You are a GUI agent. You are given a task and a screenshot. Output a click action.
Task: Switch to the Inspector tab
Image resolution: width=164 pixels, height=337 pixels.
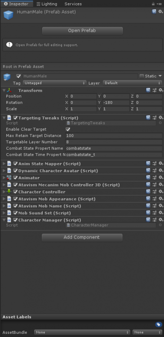(16, 4)
